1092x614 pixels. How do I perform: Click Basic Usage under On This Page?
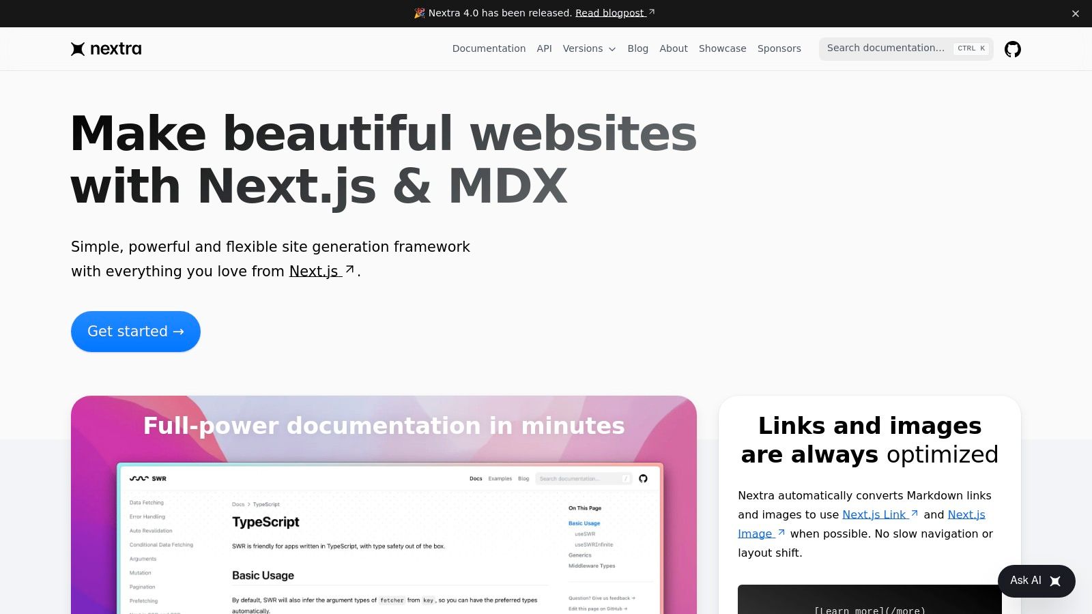tap(584, 523)
